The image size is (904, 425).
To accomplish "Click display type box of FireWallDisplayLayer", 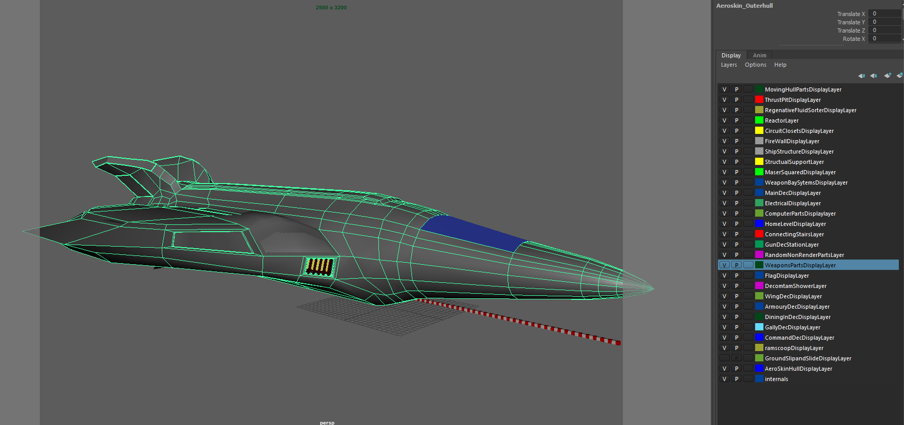I will 748,141.
